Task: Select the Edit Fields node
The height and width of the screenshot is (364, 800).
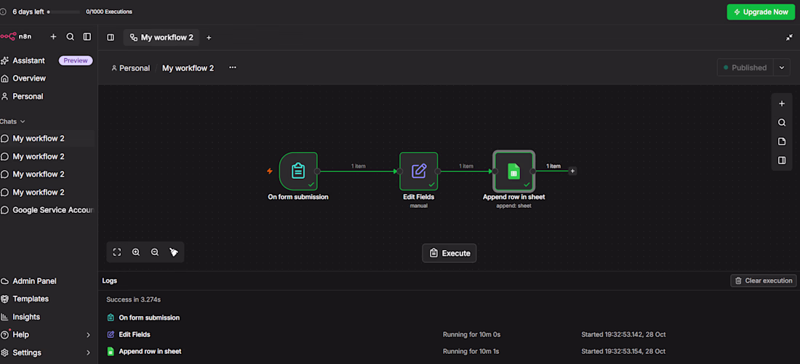Action: [418, 171]
